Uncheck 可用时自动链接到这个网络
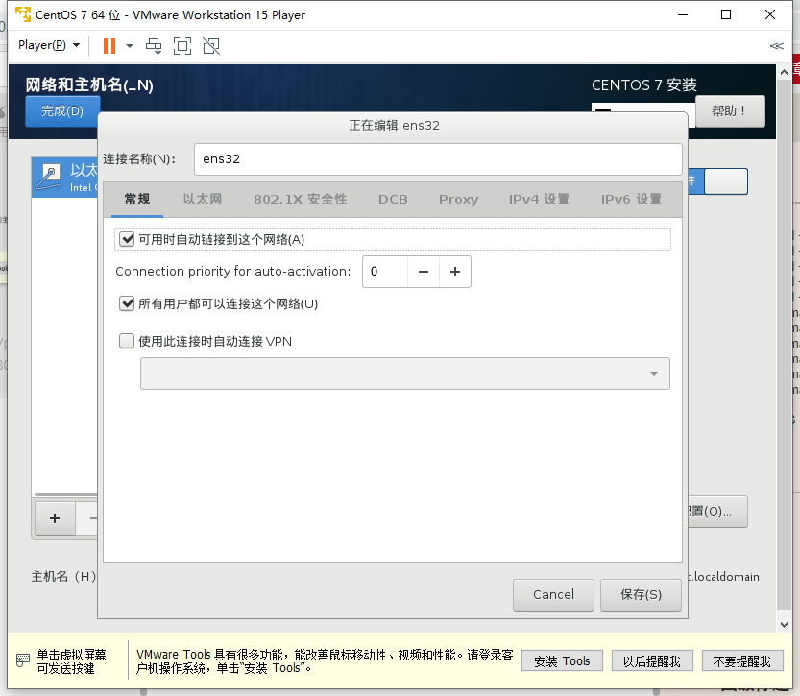 [x=128, y=239]
